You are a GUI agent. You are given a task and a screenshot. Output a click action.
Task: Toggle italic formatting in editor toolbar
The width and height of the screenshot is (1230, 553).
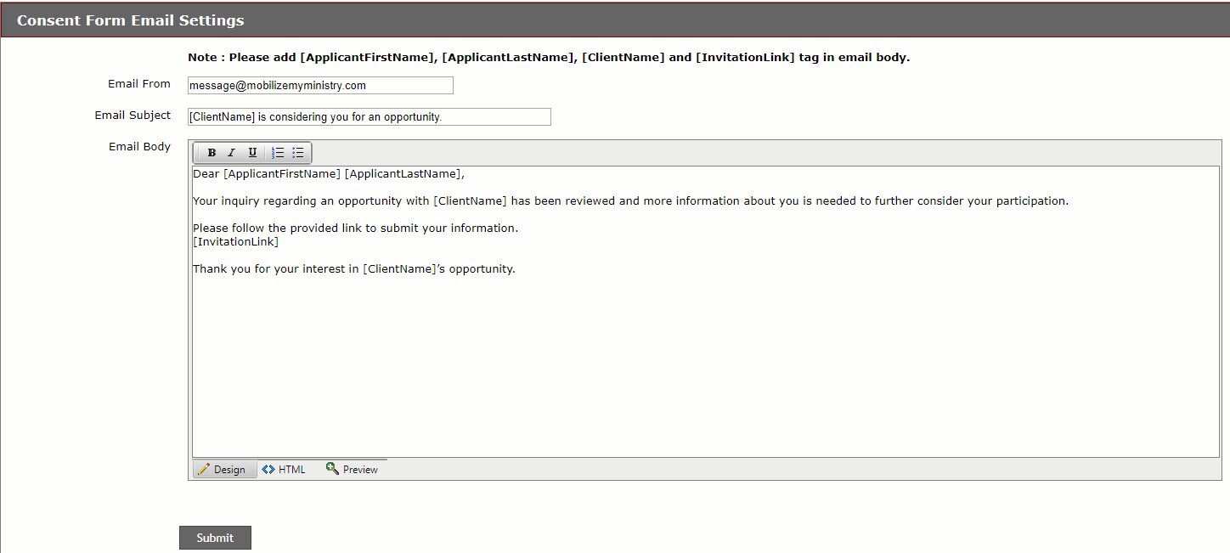231,153
